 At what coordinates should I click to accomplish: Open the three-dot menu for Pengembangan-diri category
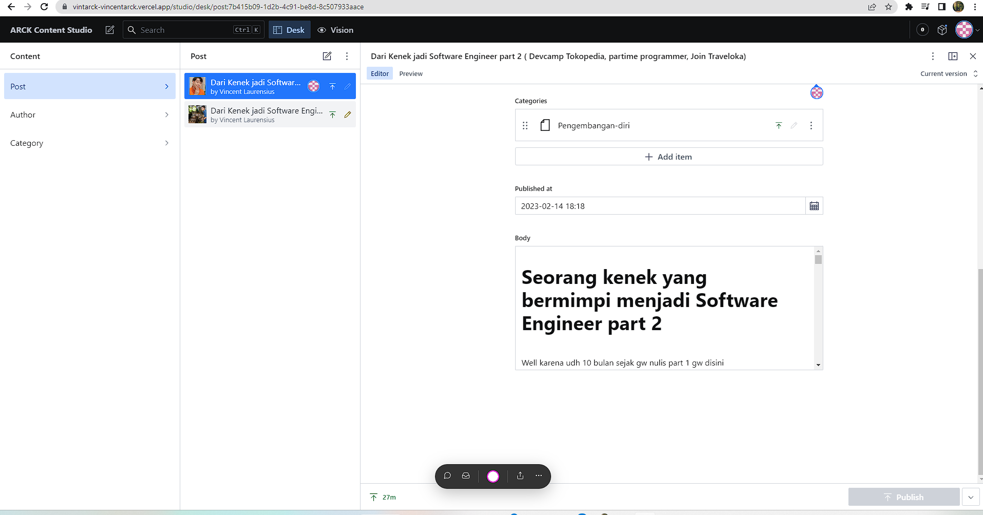click(811, 125)
